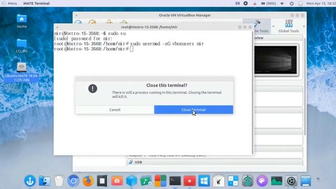This screenshot has width=336, height=189.
Task: Open the blue cube VirtualBox dock icon
Action: point(131,181)
